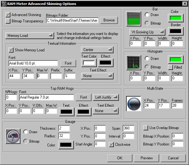Click the V.Offs. field in Top RAM Hogs
This screenshot has height=165, width=189.
click(x=38, y=111)
